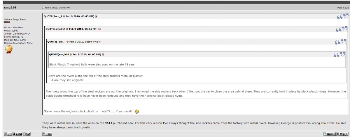Click the grinning smiley emoticon
350x137 pixels.
[x=136, y=112]
